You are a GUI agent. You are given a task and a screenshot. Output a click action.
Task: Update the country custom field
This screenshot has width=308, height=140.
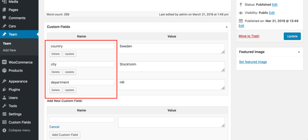(69, 54)
